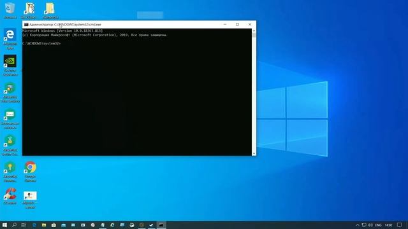Viewport: 408px width, 229px height.
Task: Open the Windows Start menu
Action: tap(4, 225)
